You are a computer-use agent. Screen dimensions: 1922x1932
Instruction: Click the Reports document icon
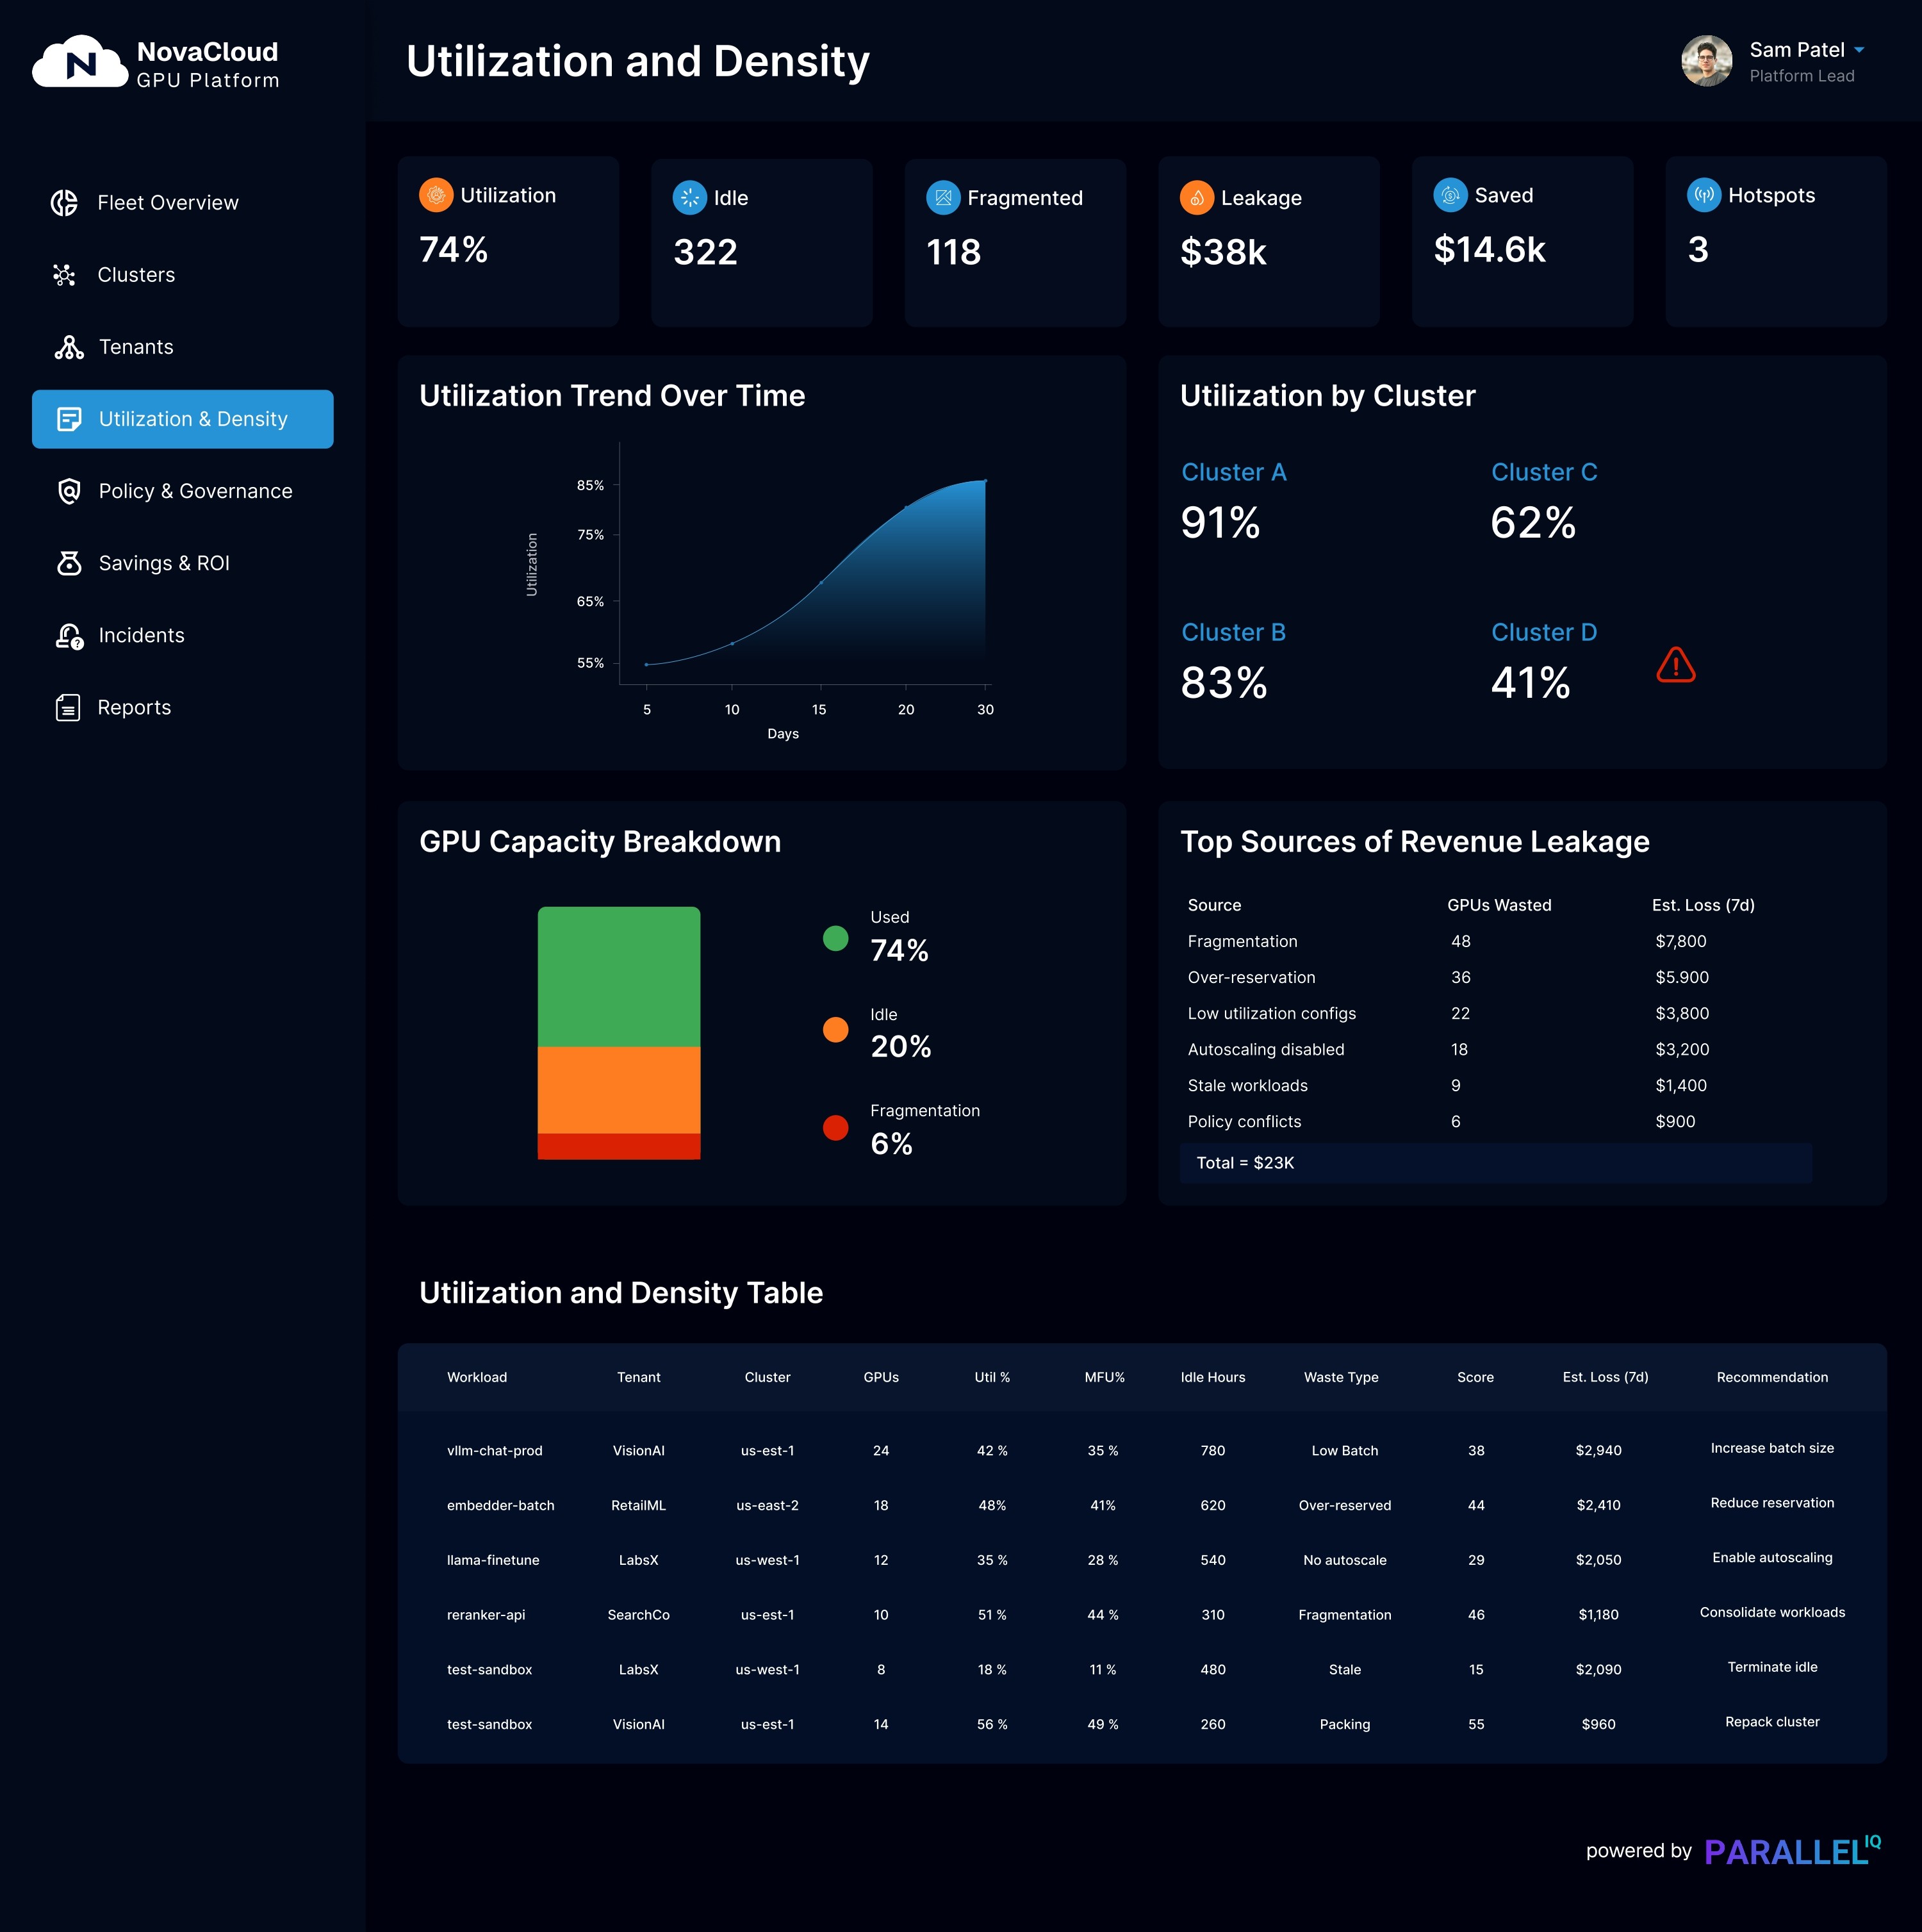pyautogui.click(x=67, y=708)
